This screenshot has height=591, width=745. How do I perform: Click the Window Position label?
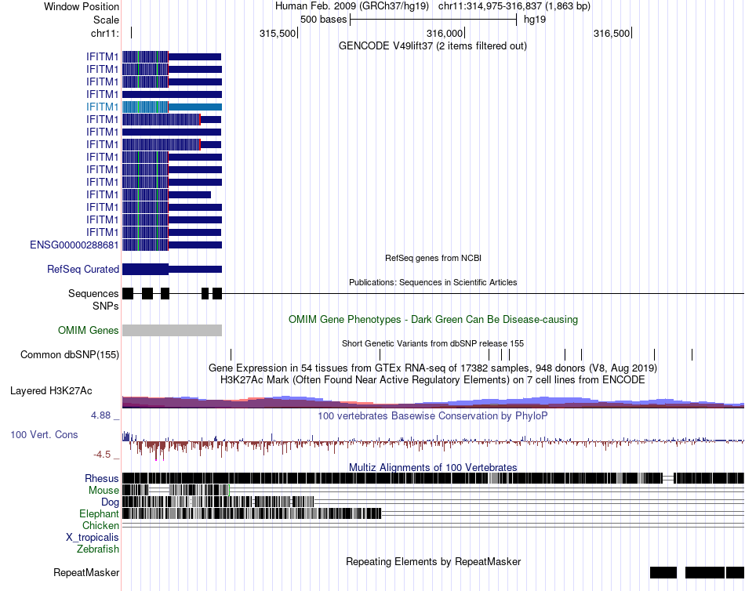tap(82, 6)
